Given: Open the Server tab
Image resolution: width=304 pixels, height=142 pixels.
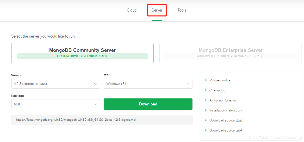Looking at the screenshot, I should pos(157,10).
